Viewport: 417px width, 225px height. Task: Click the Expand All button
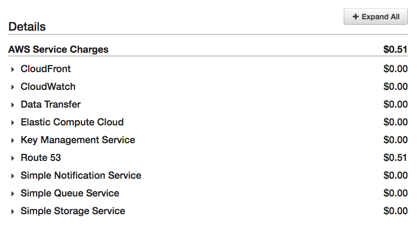tap(376, 17)
